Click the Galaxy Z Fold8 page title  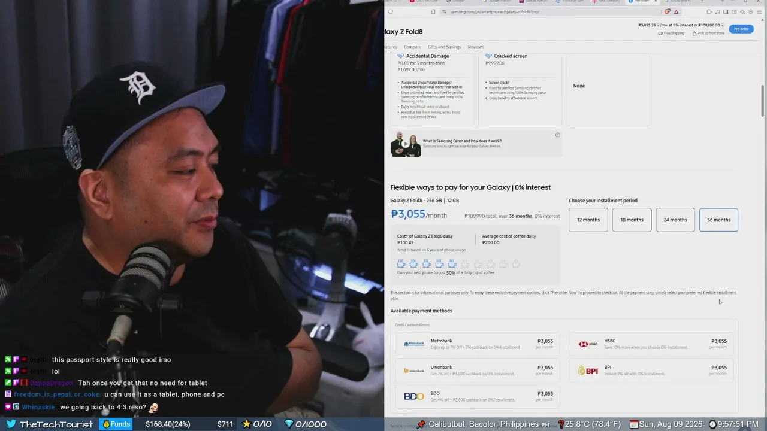click(x=404, y=32)
